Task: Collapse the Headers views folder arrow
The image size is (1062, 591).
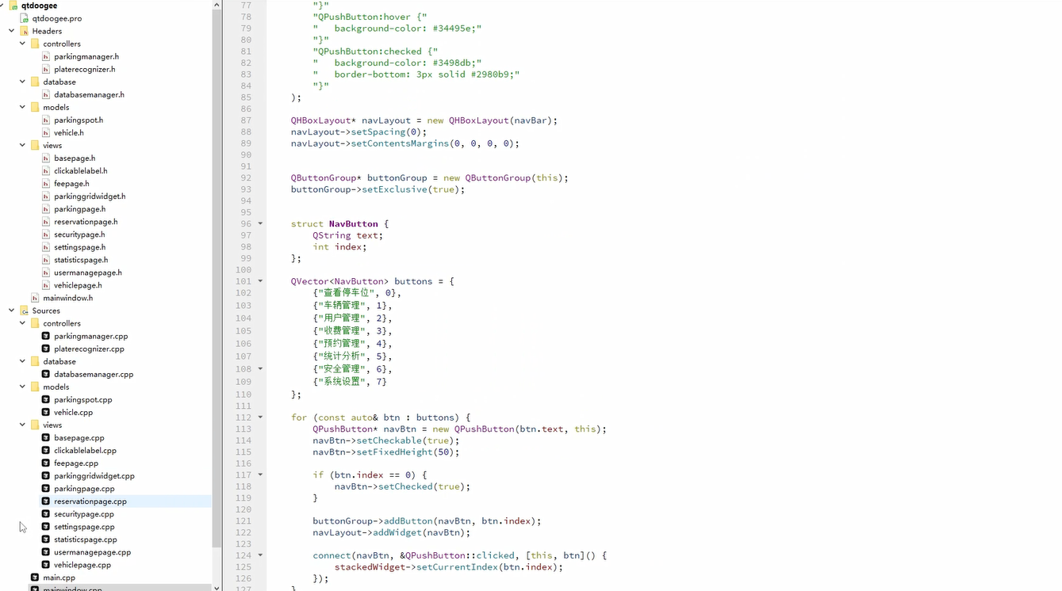Action: point(22,145)
